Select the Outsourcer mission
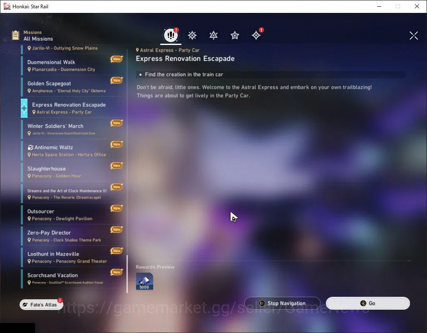 click(72, 214)
